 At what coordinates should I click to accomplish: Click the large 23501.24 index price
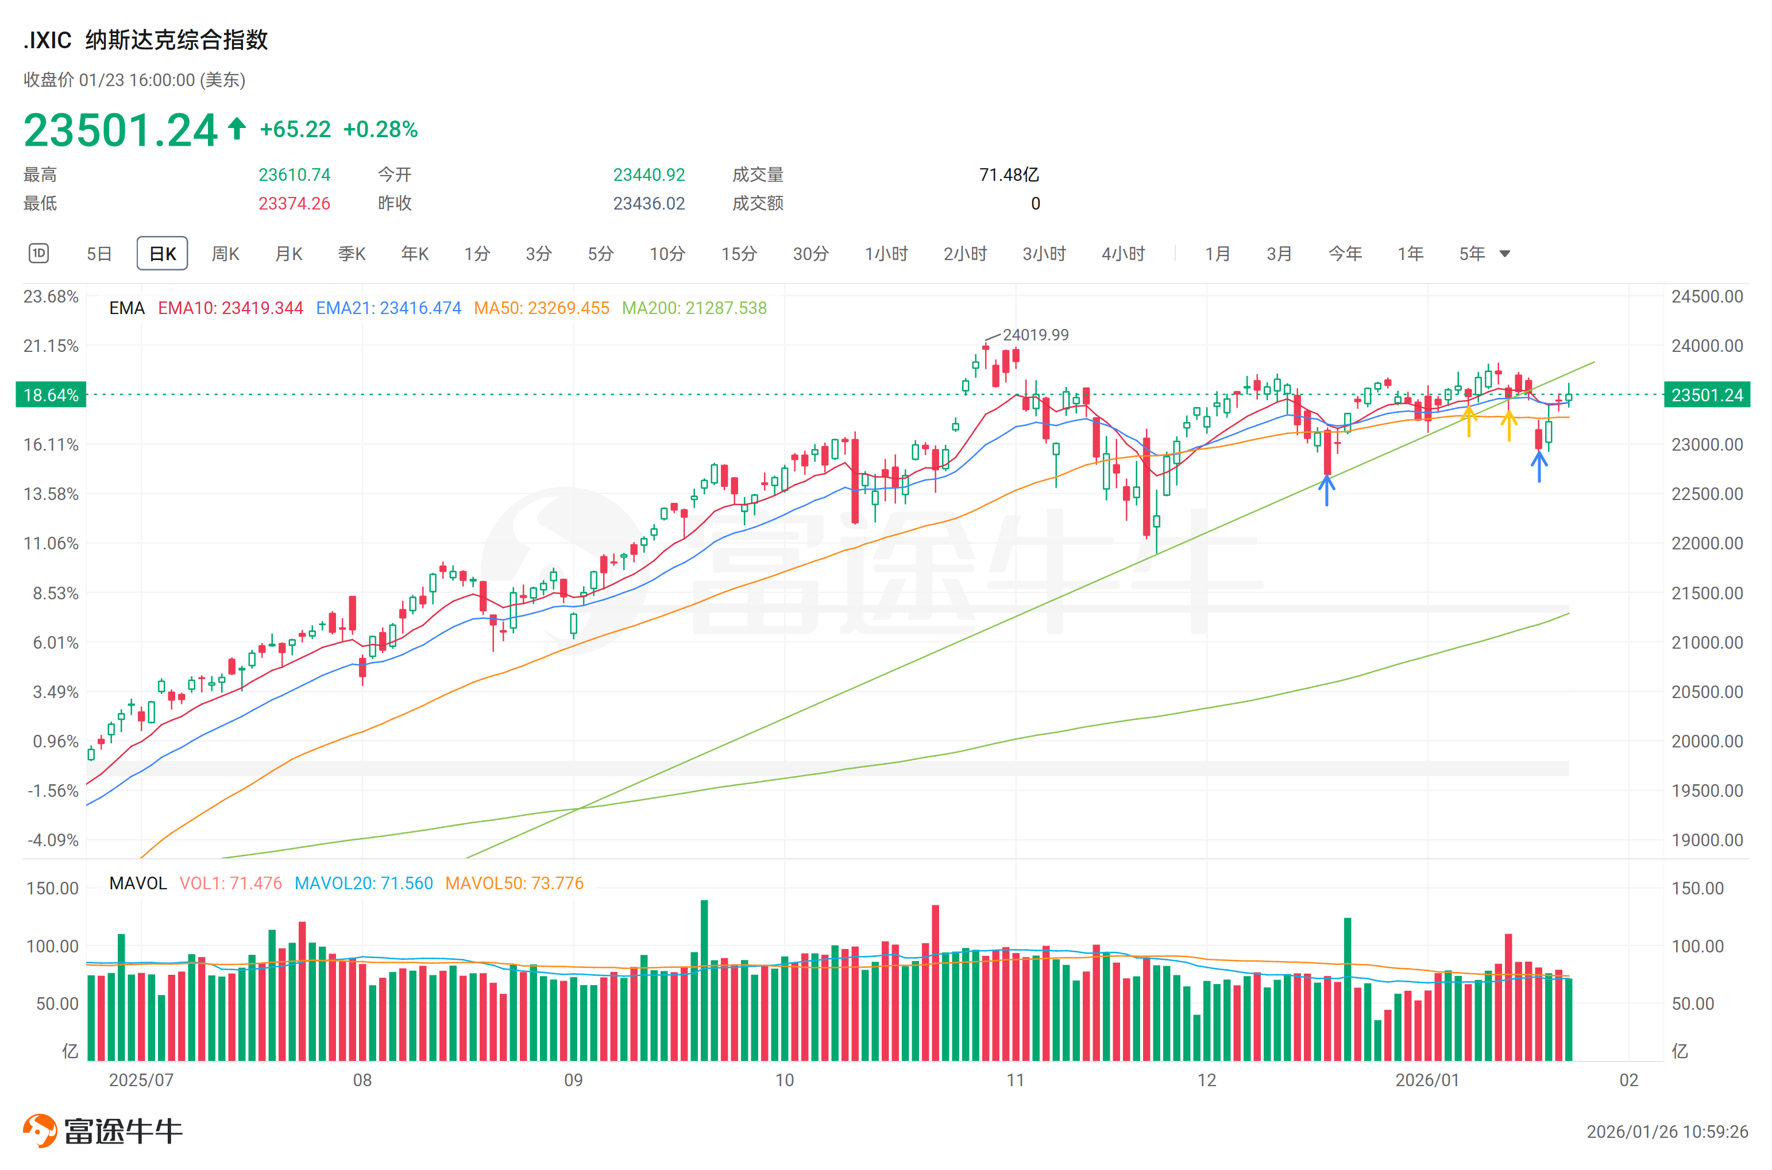pos(120,130)
